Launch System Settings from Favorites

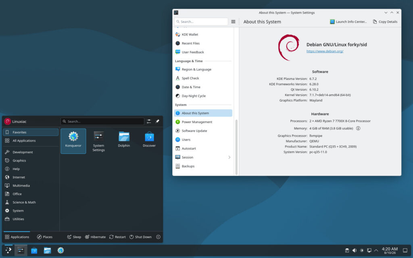click(98, 141)
